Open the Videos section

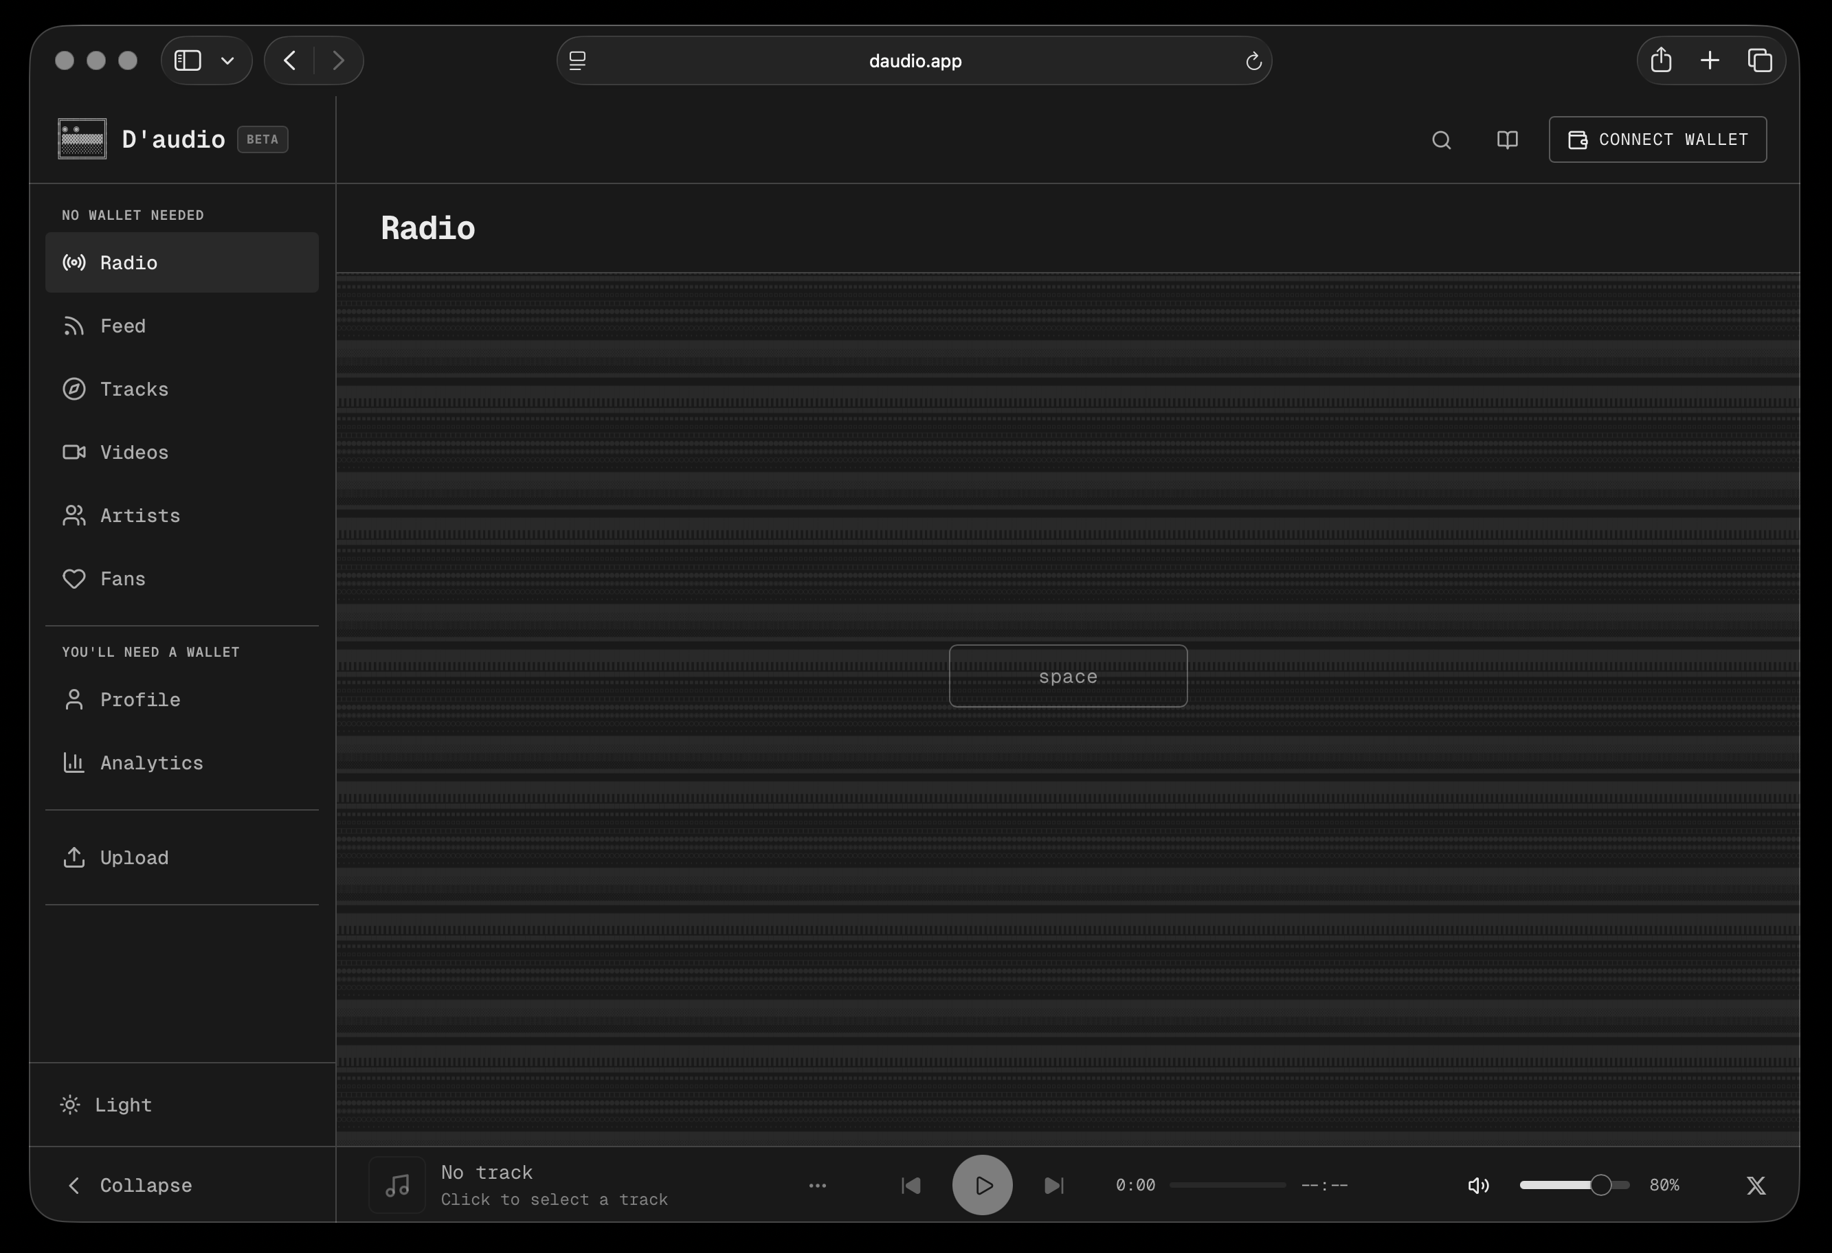pos(133,451)
